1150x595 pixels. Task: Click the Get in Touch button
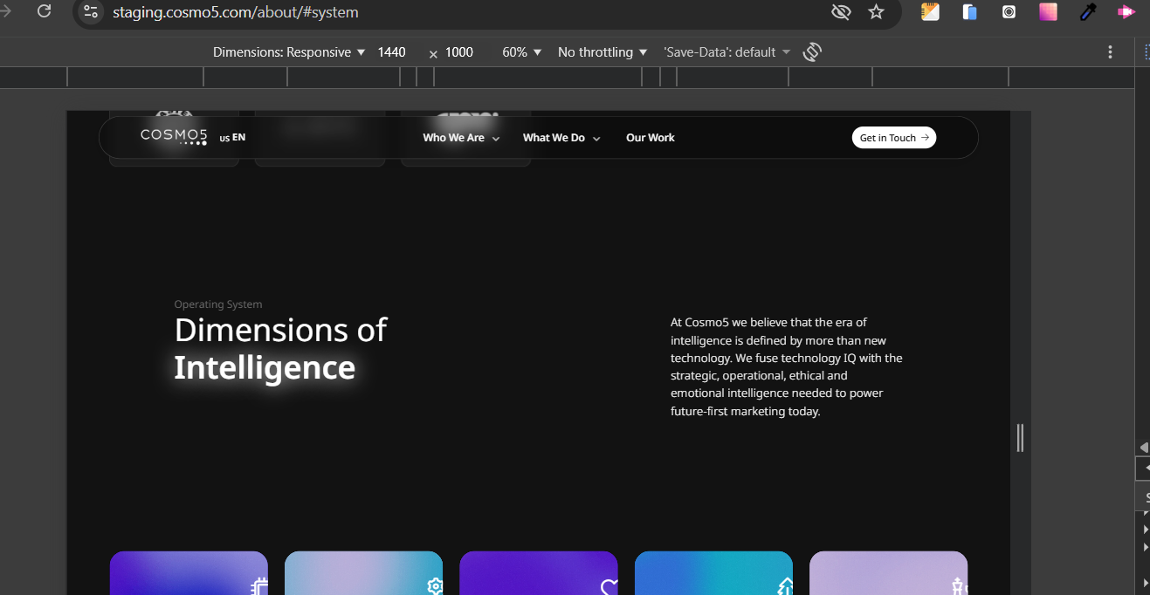[893, 138]
